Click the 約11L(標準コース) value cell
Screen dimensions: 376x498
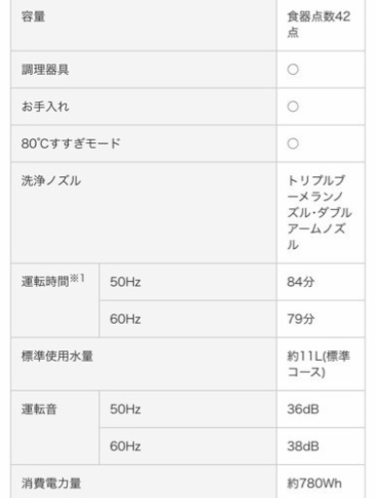(319, 364)
